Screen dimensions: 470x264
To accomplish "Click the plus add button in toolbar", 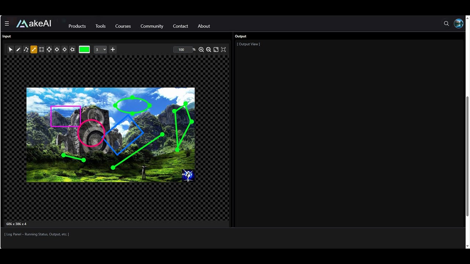I will tap(113, 49).
